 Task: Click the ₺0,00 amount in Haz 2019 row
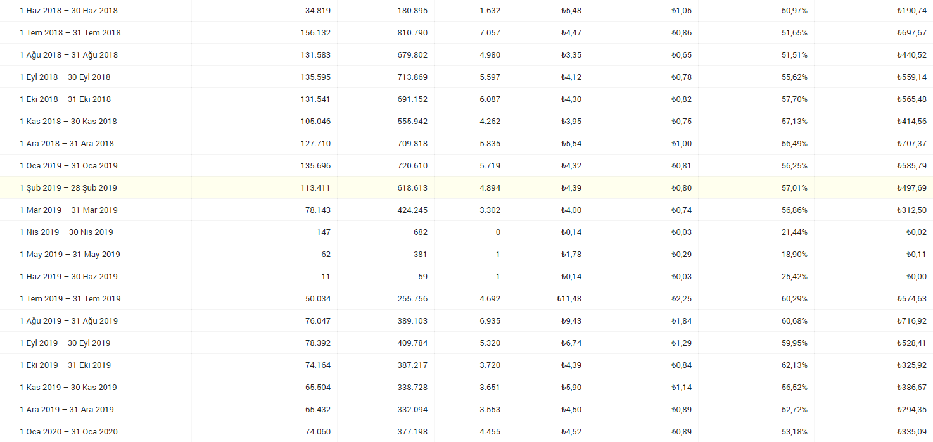point(916,277)
